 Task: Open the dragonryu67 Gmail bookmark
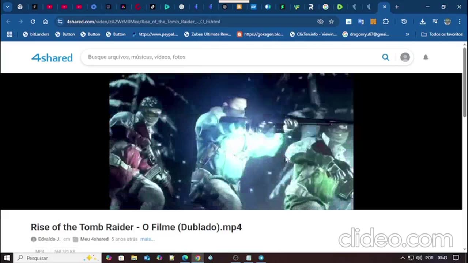[366, 34]
